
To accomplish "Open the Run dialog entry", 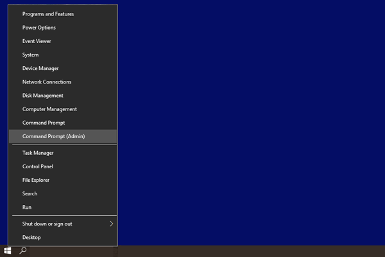I will (63, 207).
